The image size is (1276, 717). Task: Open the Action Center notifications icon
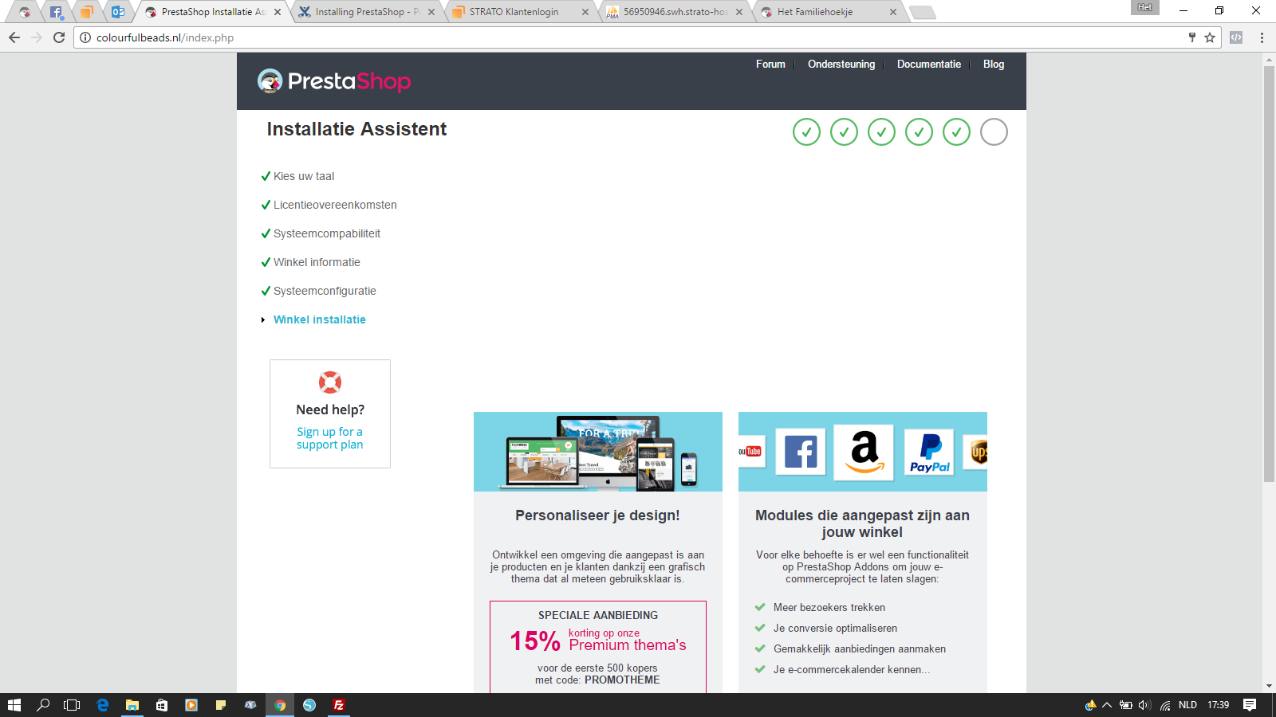tap(1250, 705)
